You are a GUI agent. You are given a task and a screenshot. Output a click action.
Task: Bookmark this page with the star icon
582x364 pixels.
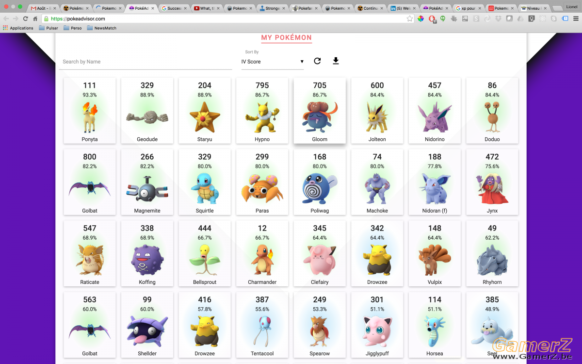(x=410, y=18)
